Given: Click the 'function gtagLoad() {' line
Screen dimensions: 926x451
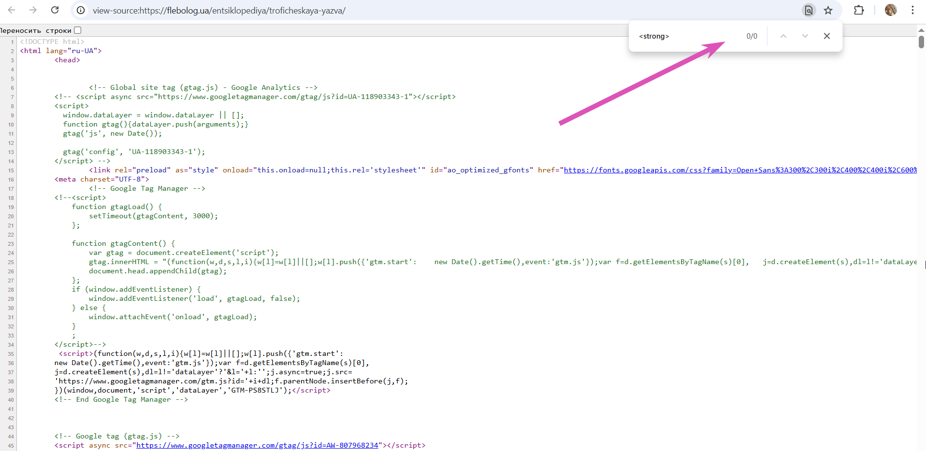Looking at the screenshot, I should pos(117,207).
